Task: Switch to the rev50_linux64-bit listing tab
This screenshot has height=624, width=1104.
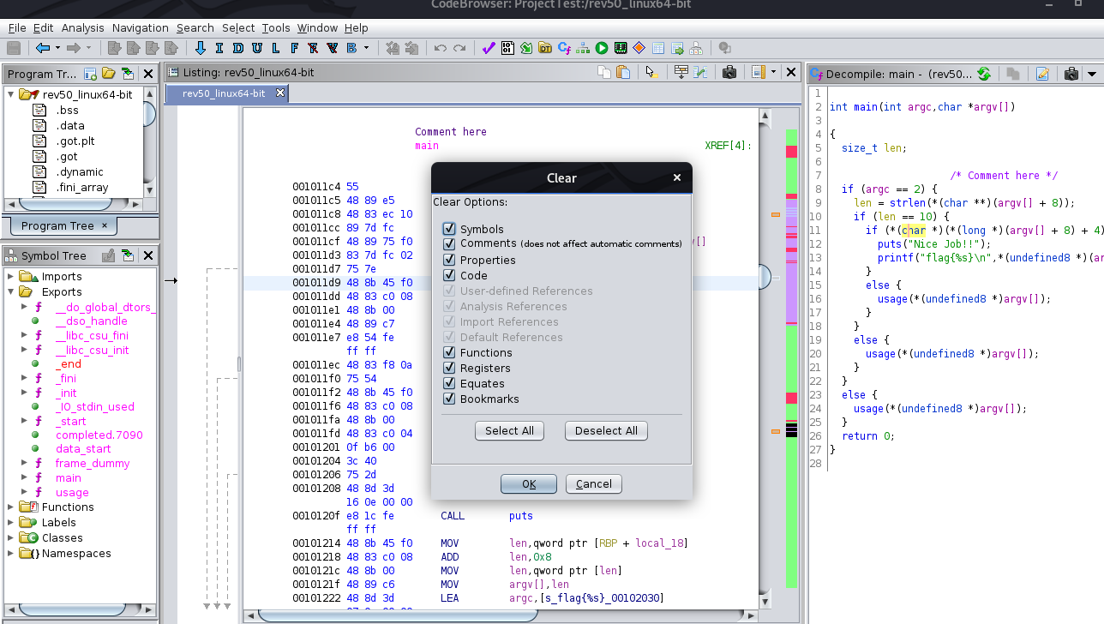Action: [224, 93]
